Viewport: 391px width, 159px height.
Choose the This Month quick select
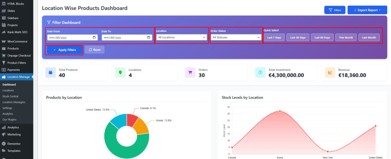[346, 37]
